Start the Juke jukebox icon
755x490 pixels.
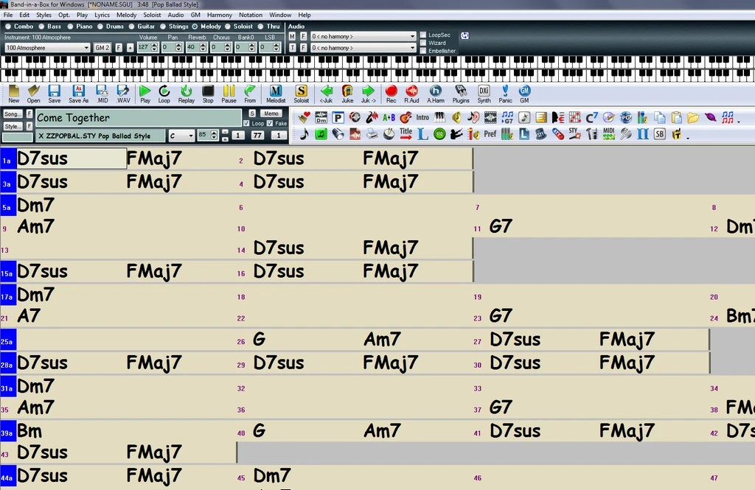[x=347, y=94]
